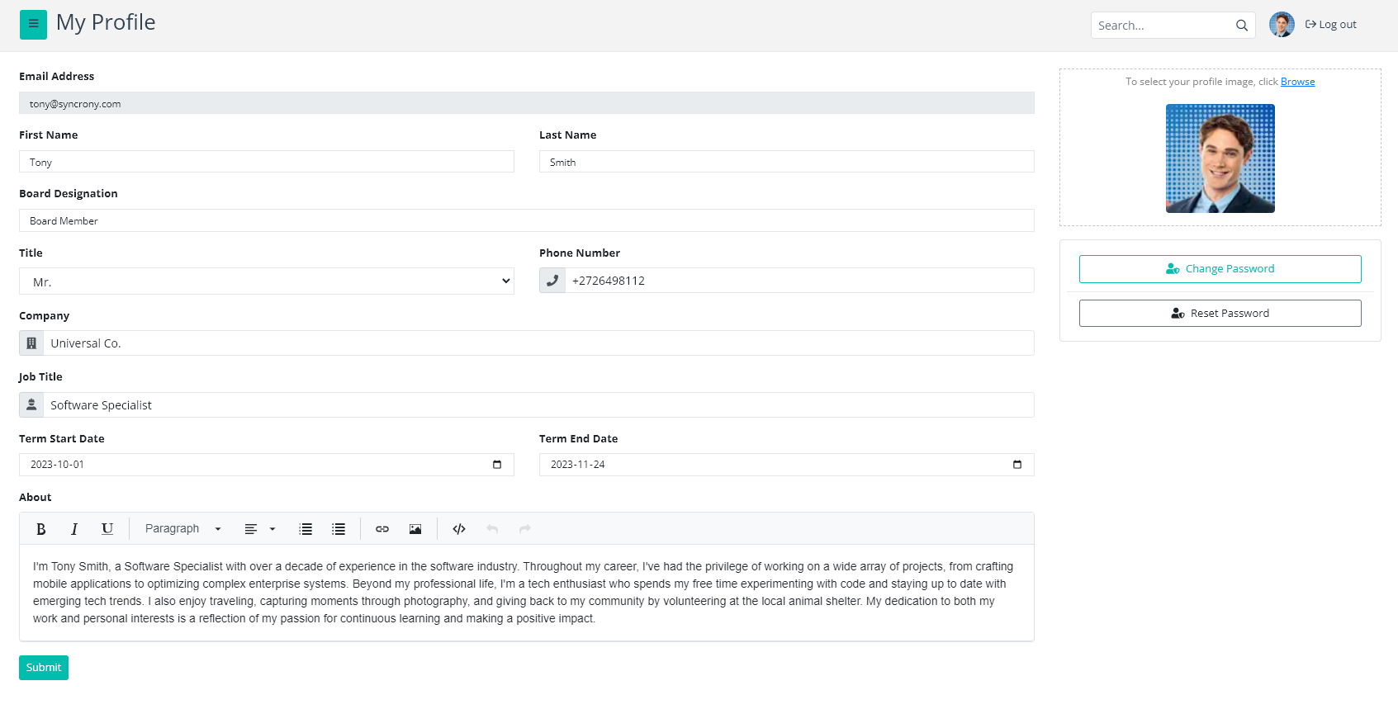
Task: Open the Title dropdown showing Mr.
Action: 267,281
